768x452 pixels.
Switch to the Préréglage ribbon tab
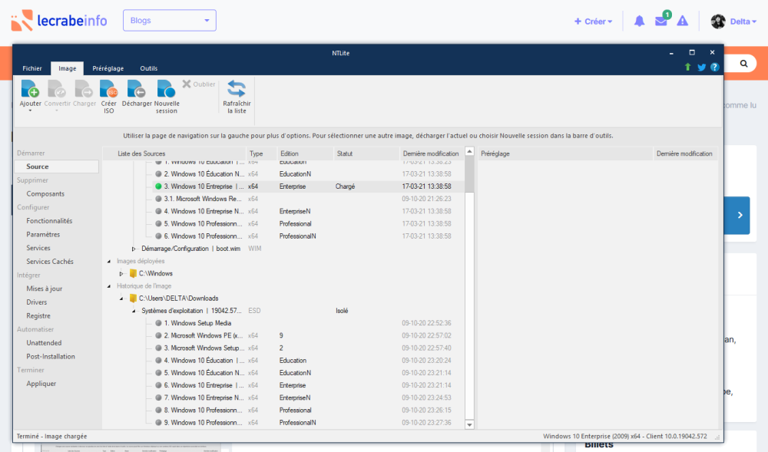108,68
